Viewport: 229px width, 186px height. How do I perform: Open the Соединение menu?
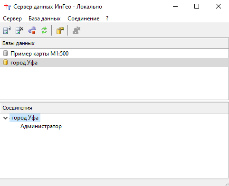(84, 19)
